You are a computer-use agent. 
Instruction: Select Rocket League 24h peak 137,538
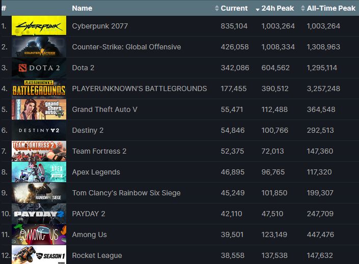(x=274, y=255)
